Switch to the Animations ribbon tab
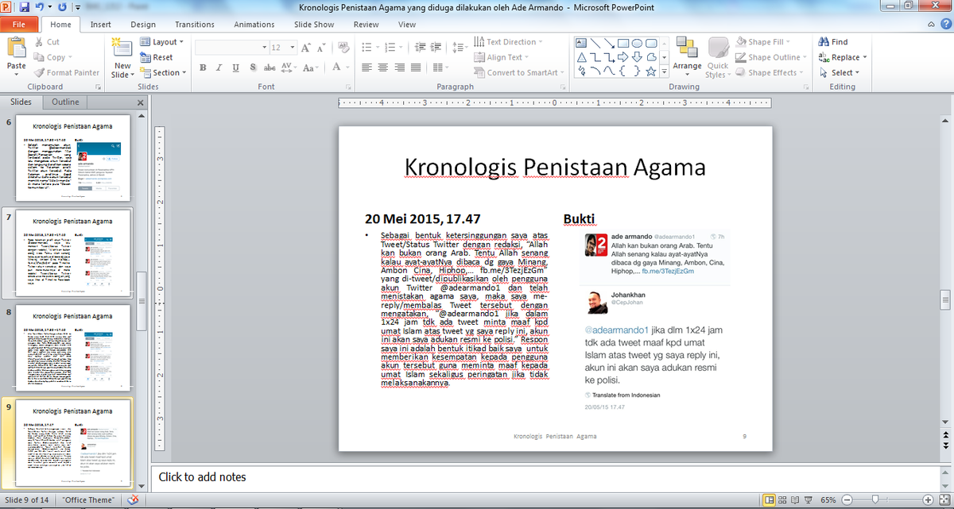Viewport: 954px width, 509px height. (254, 25)
